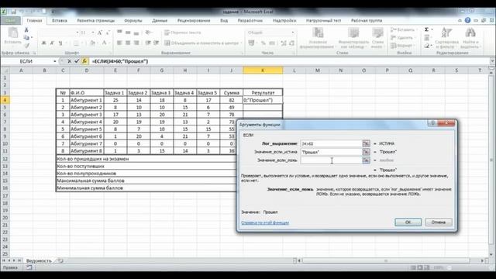Open the Данные ribbon tab
Screen dimensions: 496x279
coord(160,21)
